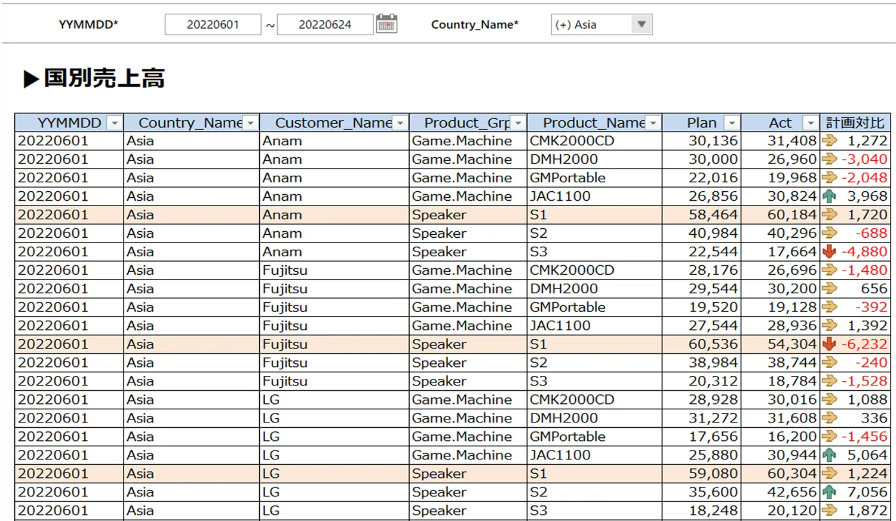The height and width of the screenshot is (521, 896).
Task: Click green up arrow beside 7,056
Action: coord(829,492)
